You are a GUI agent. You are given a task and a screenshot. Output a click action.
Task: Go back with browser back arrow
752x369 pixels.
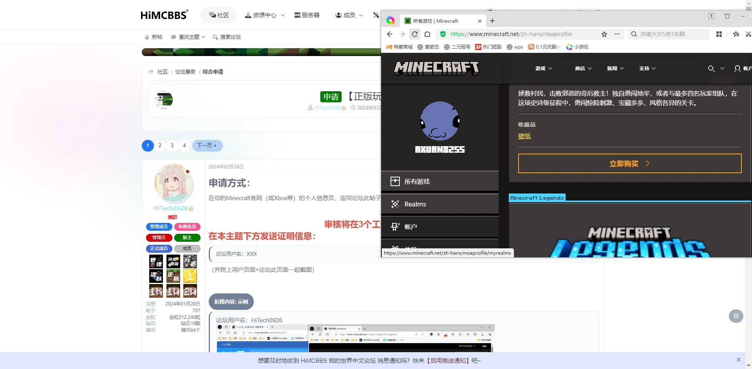click(390, 34)
